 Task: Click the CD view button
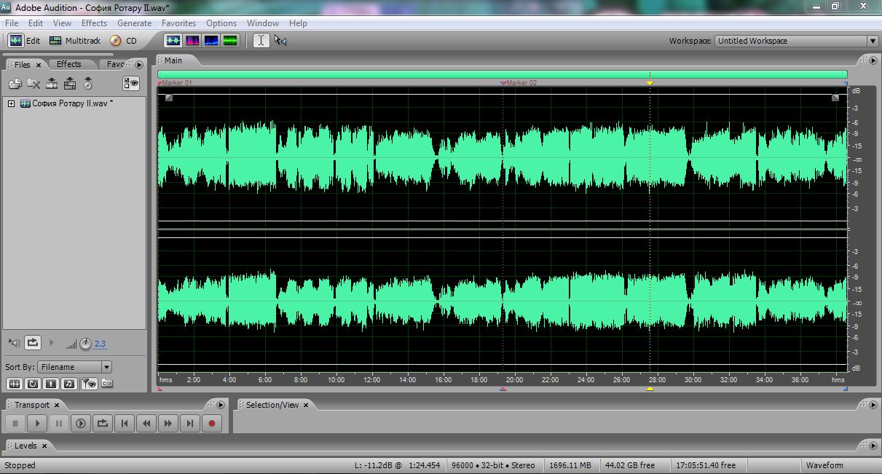[x=124, y=41]
